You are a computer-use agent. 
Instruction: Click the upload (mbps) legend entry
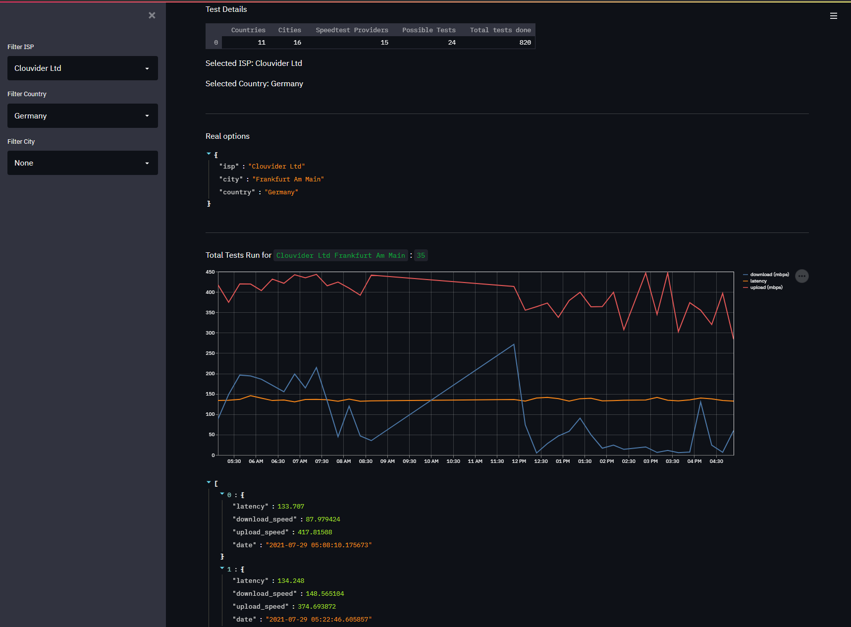(763, 287)
